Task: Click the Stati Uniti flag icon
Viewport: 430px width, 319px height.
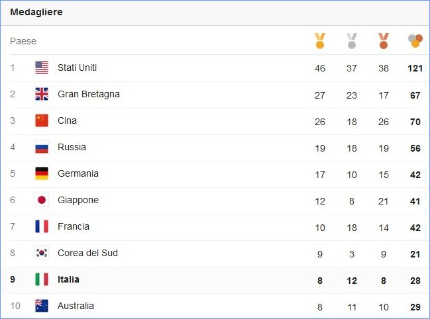Action: tap(42, 68)
